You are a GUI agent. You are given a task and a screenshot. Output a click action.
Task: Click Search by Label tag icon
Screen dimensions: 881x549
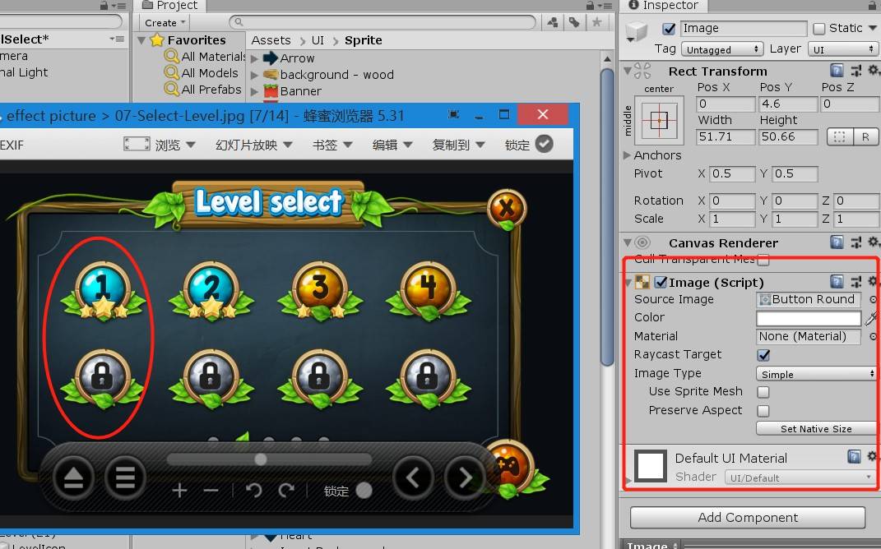coord(574,22)
